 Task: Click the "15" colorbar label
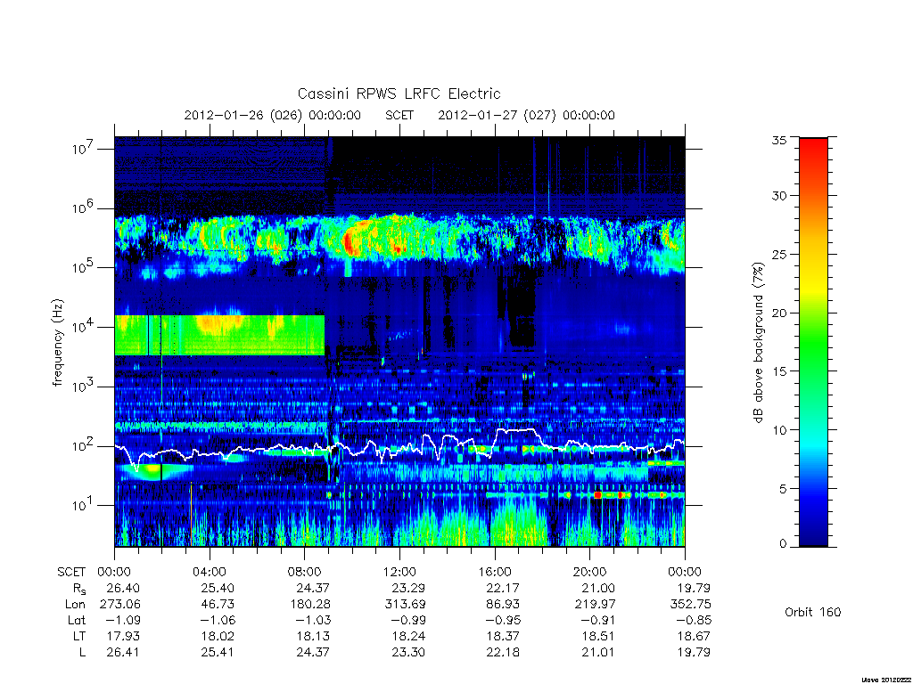[778, 371]
